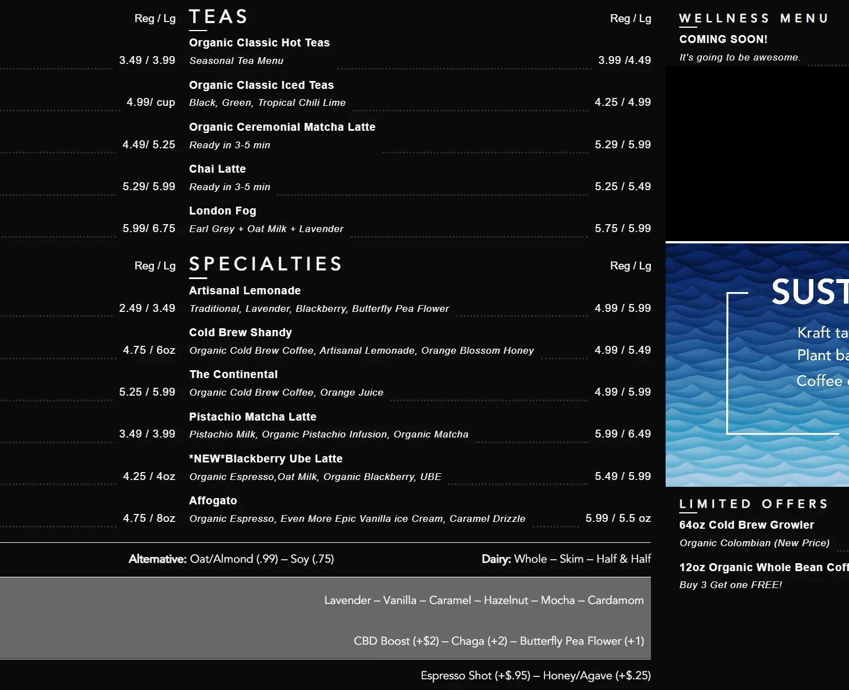Click It's going to be awesome text
This screenshot has width=849, height=690.
(x=740, y=57)
